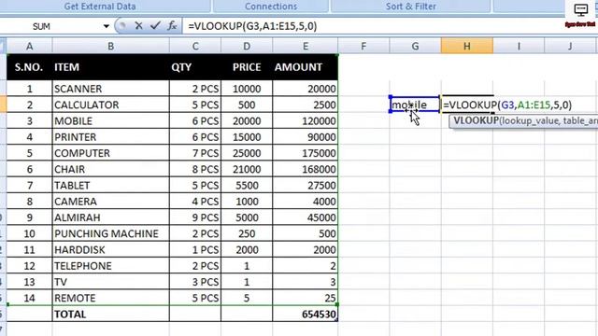Select column I header
This screenshot has height=336, width=598.
[519, 46]
